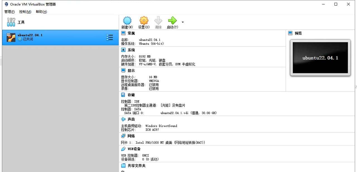Open the VM list menu beside ubuntu22.04.1
357x172 pixels.
point(110,37)
